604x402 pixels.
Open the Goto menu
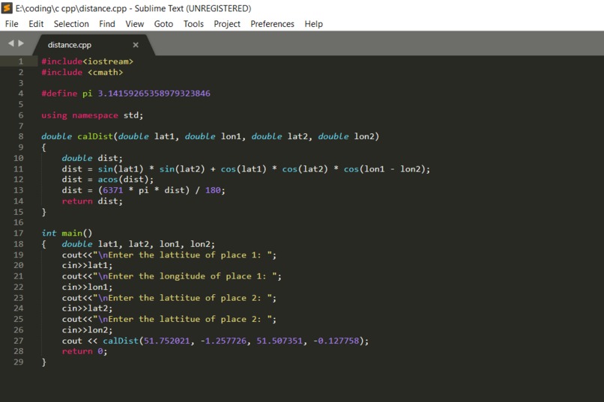[163, 24]
